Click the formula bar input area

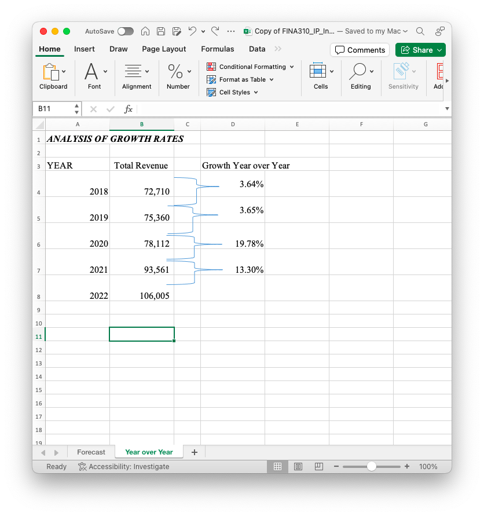coord(289,109)
